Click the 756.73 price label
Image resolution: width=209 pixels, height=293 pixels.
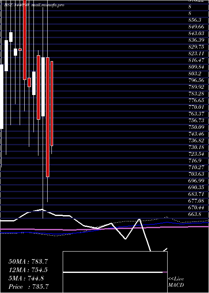(196, 121)
